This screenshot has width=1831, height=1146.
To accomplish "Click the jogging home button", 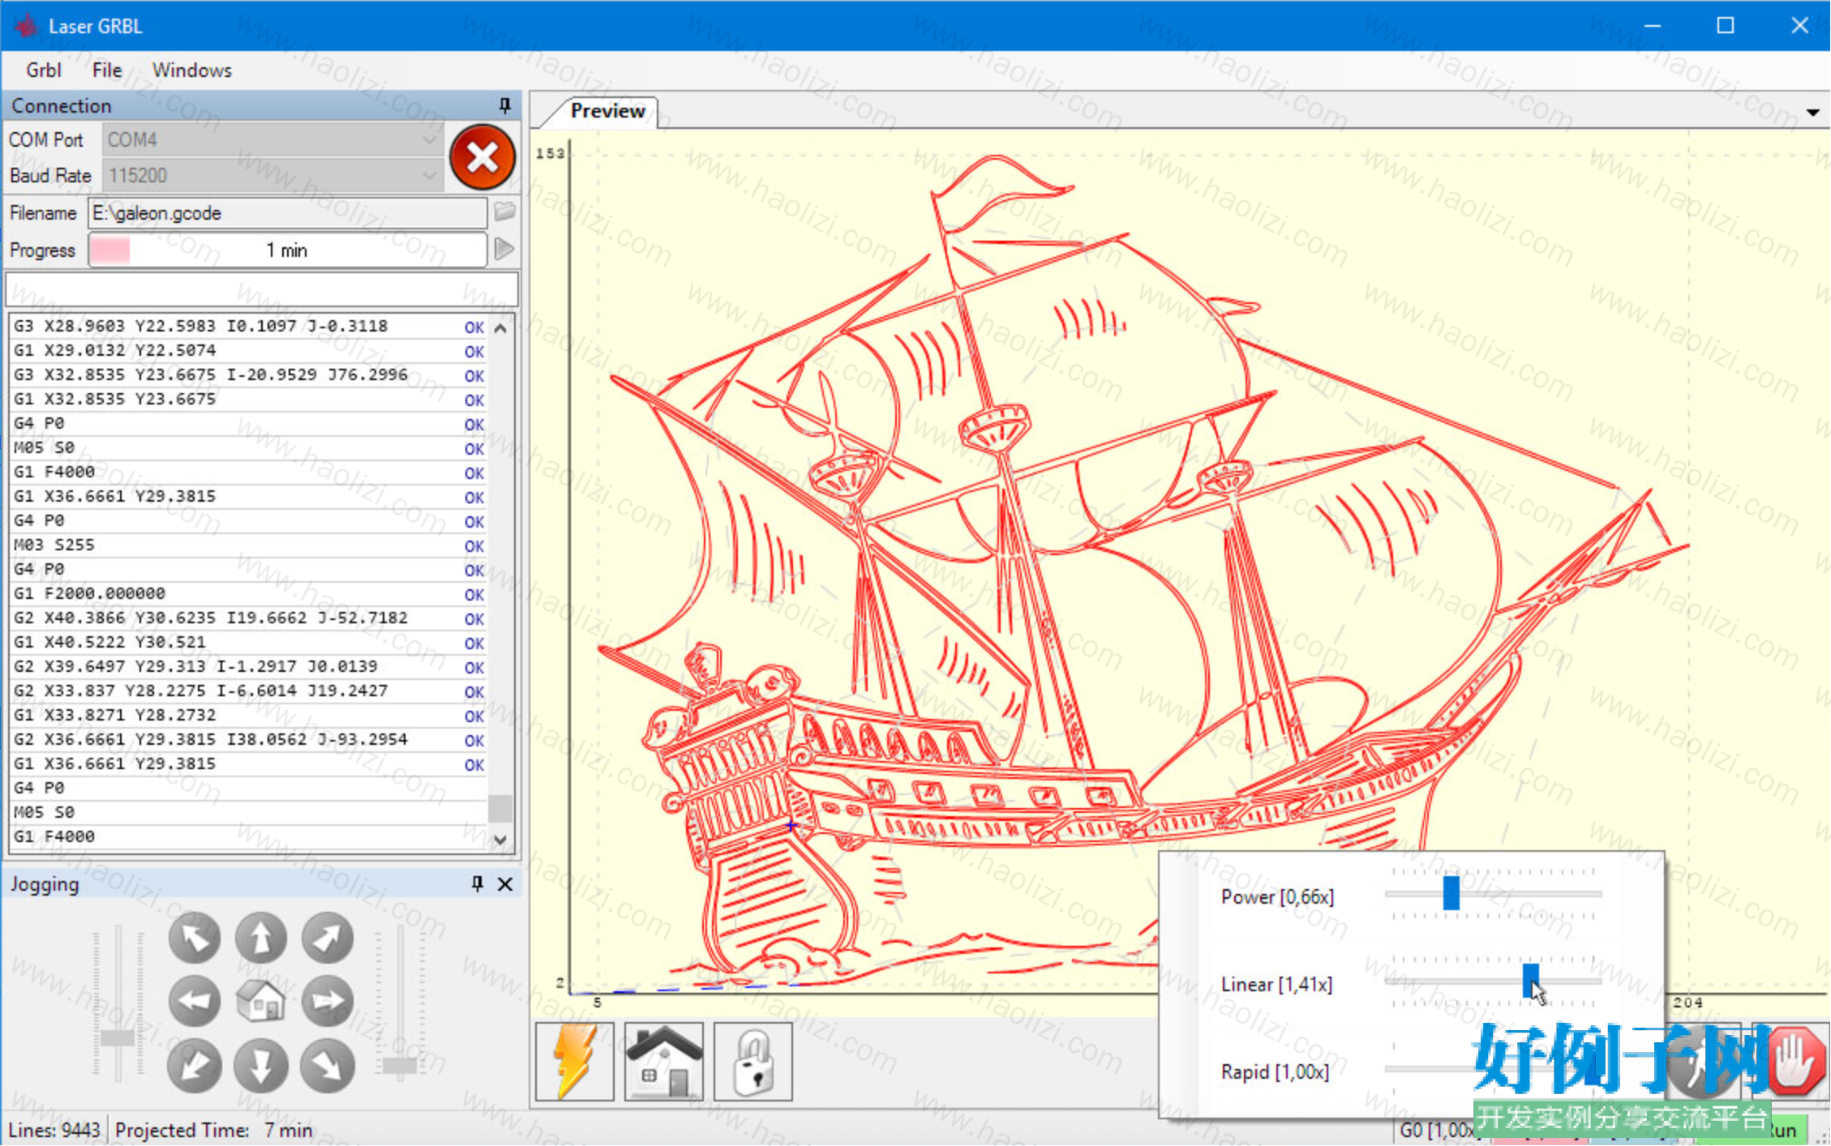I will [261, 1001].
